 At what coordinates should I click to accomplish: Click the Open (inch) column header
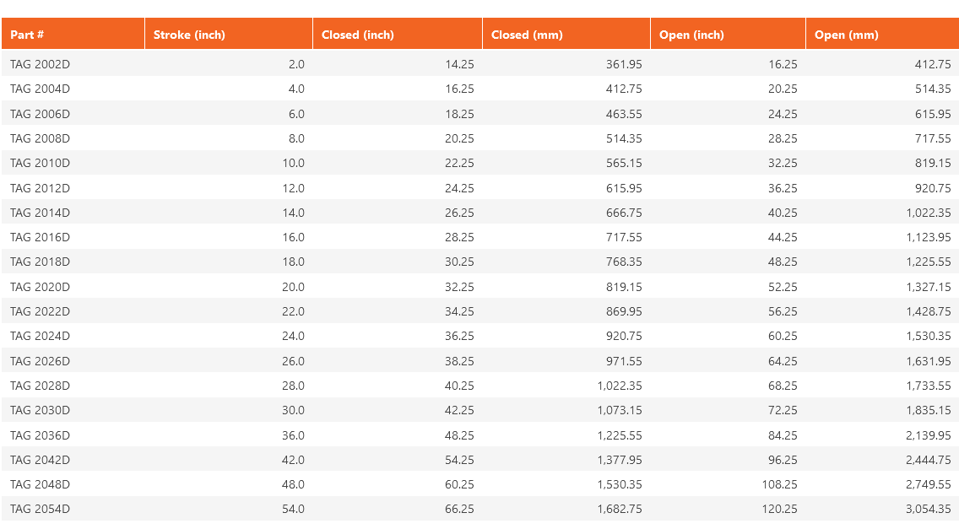click(691, 35)
